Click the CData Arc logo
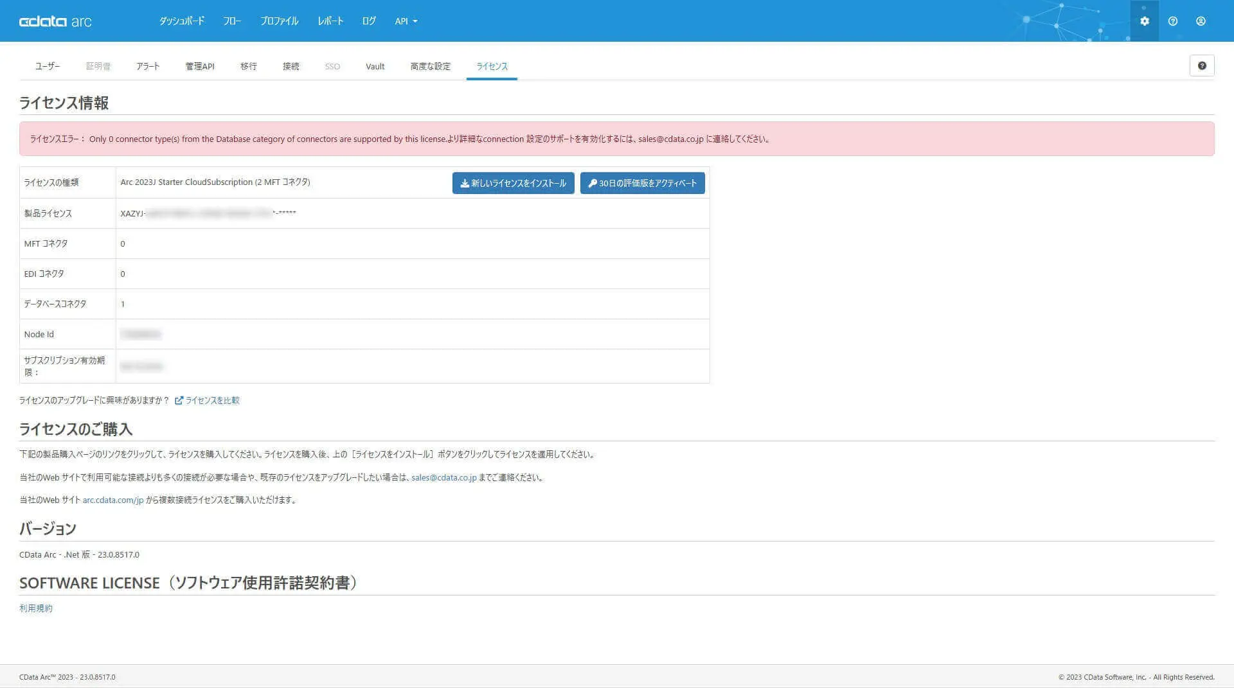This screenshot has width=1234, height=688. click(x=55, y=21)
